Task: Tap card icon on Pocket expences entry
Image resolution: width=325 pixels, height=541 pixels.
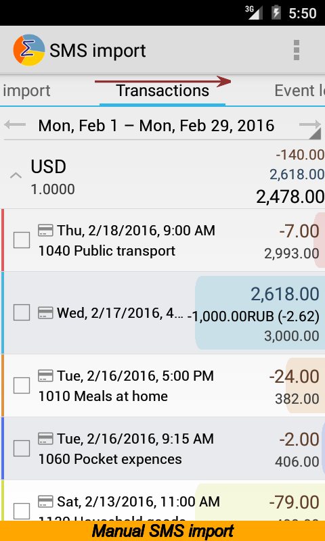Action: click(45, 438)
